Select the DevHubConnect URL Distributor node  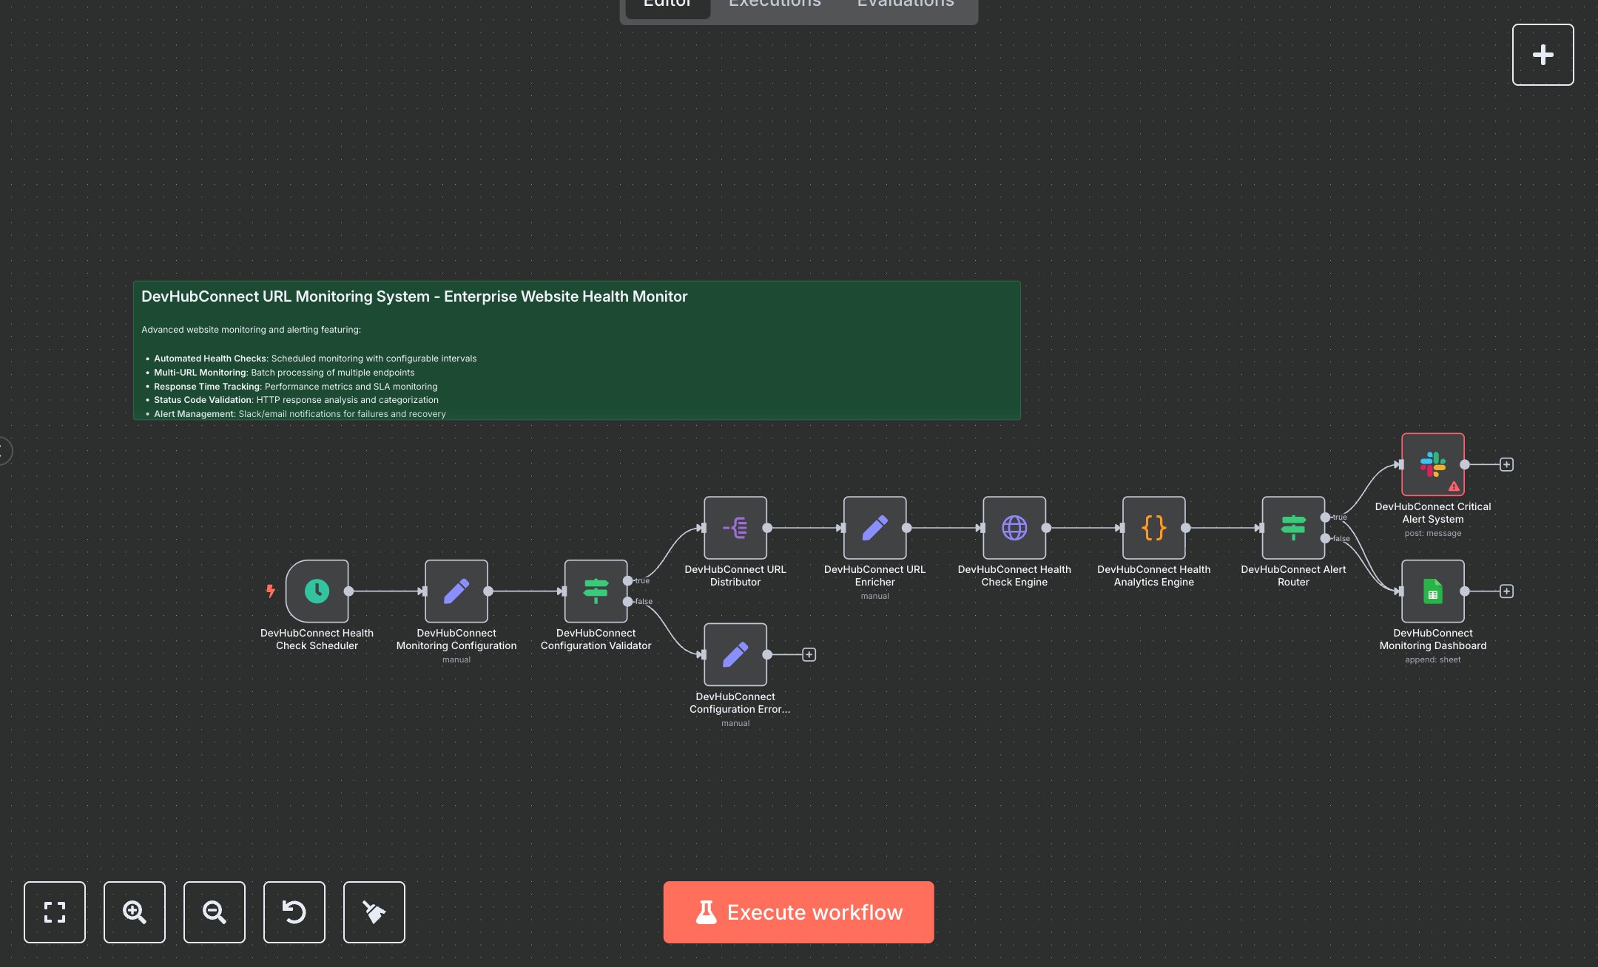[x=735, y=528]
